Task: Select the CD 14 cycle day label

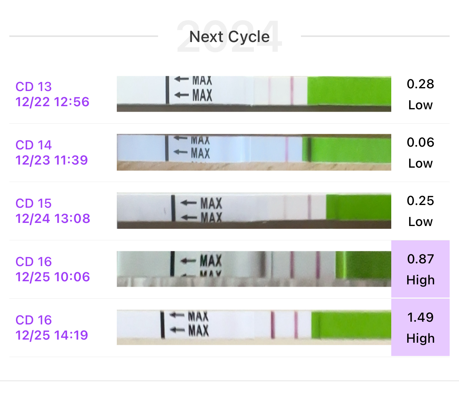Action: [33, 145]
